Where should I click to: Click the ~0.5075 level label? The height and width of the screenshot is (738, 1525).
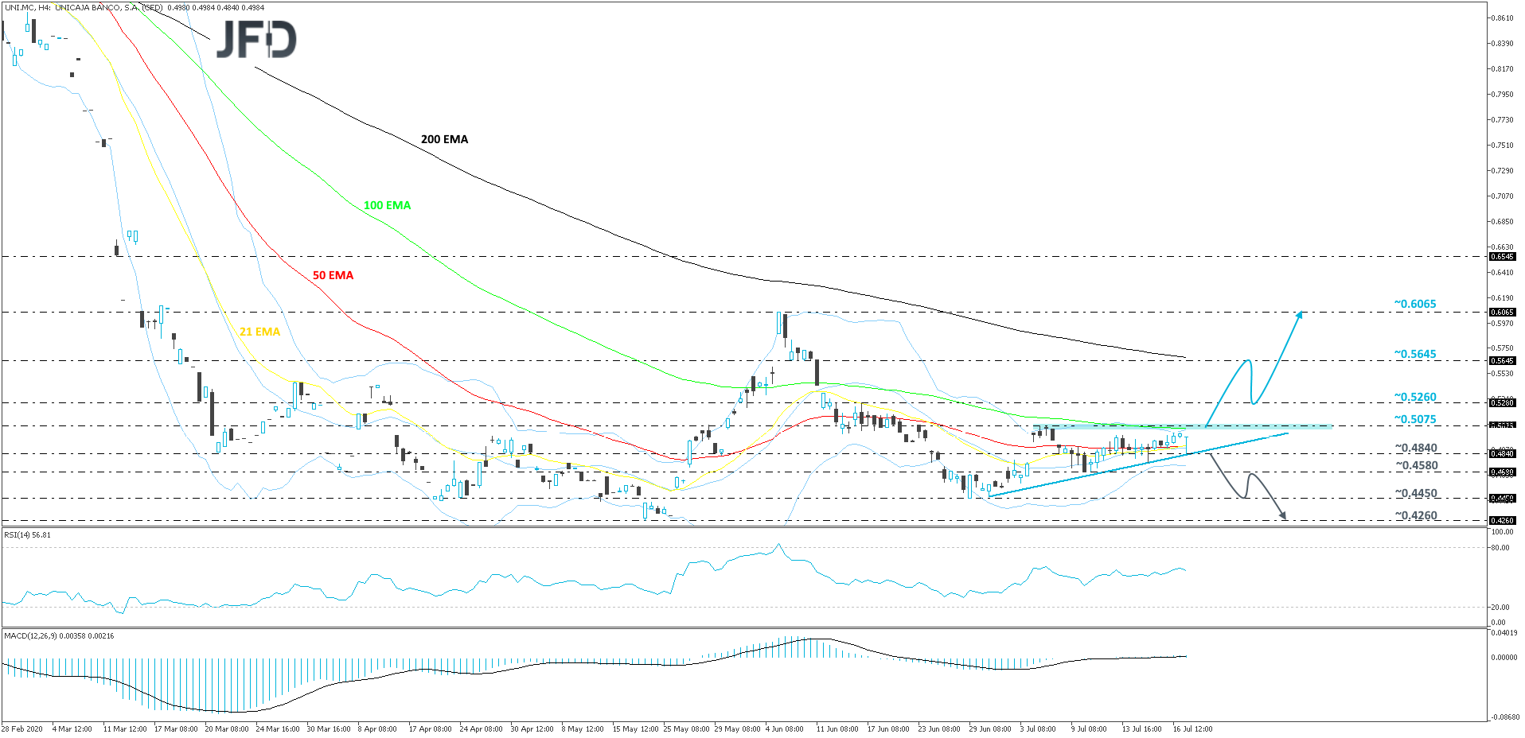coord(1414,419)
